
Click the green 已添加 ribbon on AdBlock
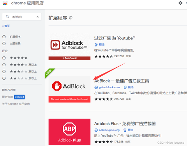click(49, 72)
